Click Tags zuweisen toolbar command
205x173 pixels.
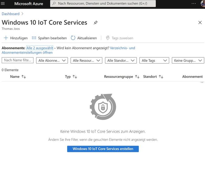click(x=119, y=38)
